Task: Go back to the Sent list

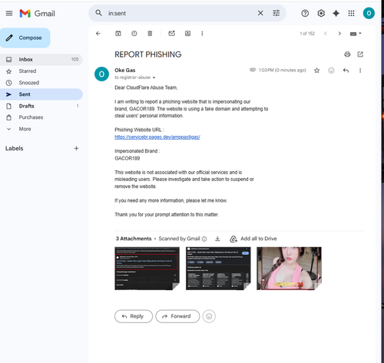Action: point(98,34)
